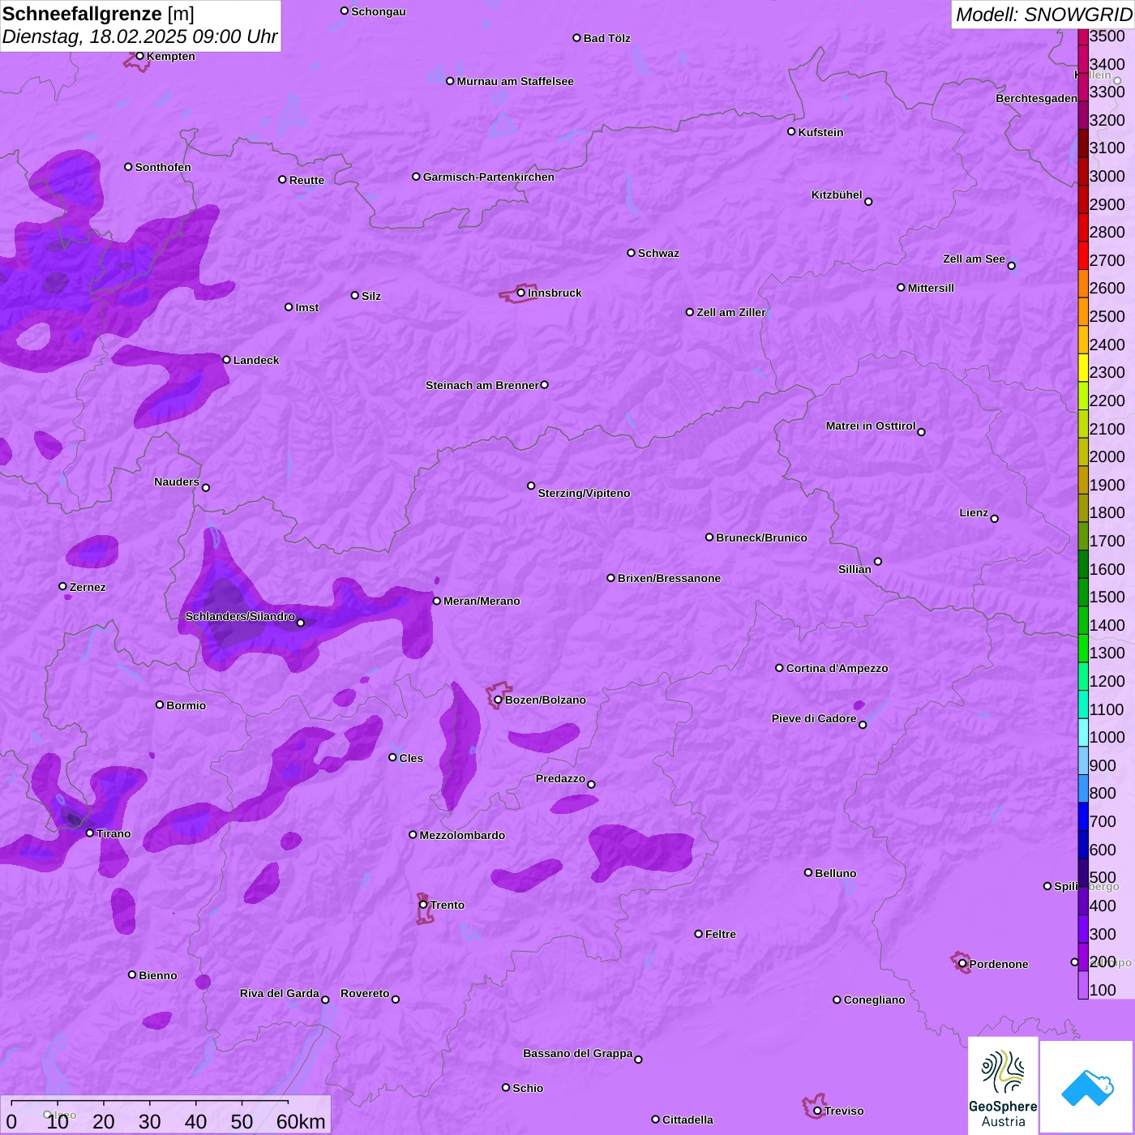Select the Lienz location dot

tap(995, 519)
